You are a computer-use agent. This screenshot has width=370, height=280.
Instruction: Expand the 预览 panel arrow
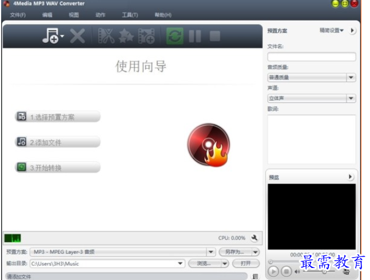(351, 177)
